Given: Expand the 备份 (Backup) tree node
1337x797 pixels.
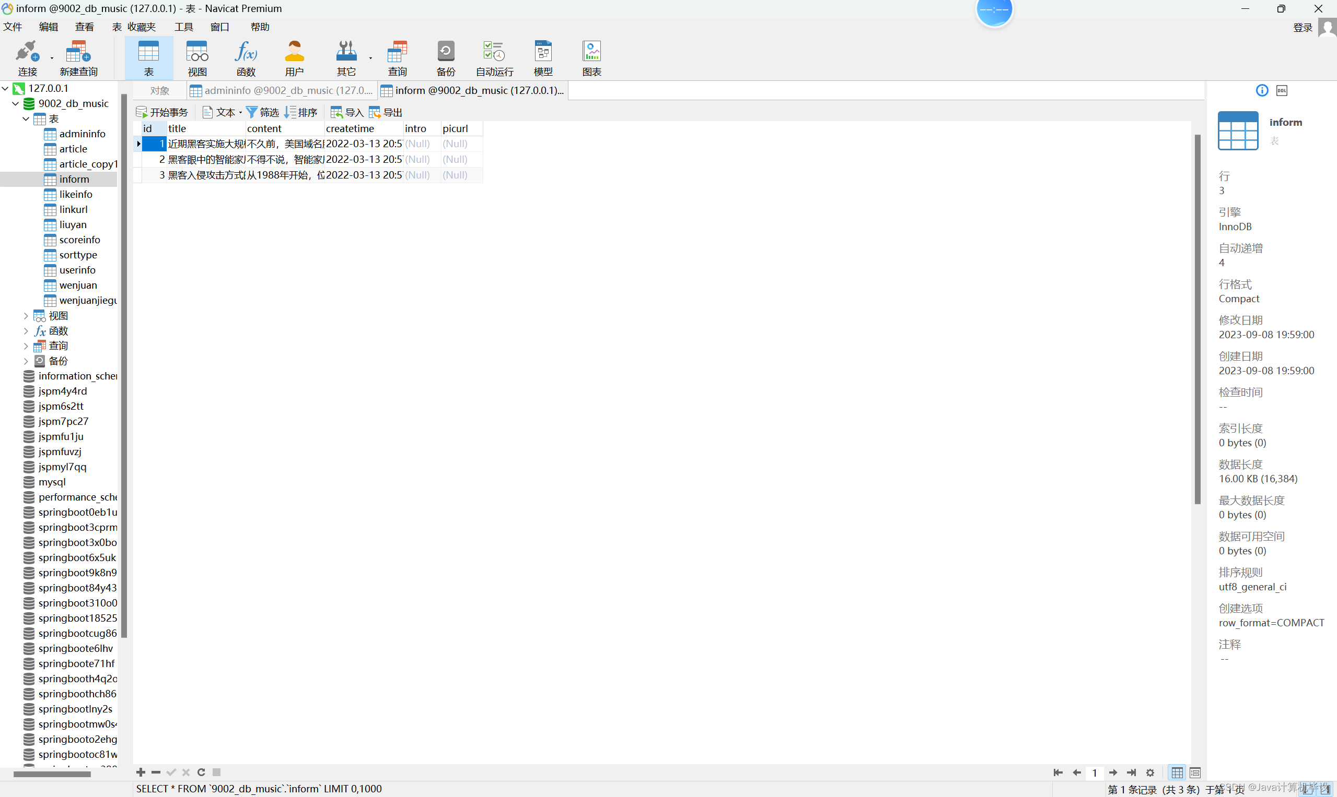Looking at the screenshot, I should point(24,361).
